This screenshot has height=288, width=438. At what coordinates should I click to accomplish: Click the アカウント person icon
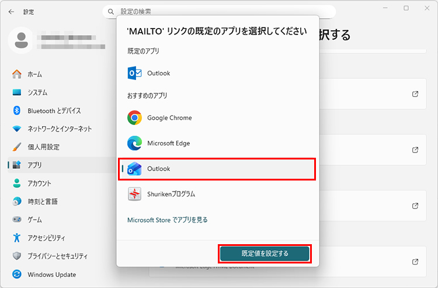click(17, 183)
